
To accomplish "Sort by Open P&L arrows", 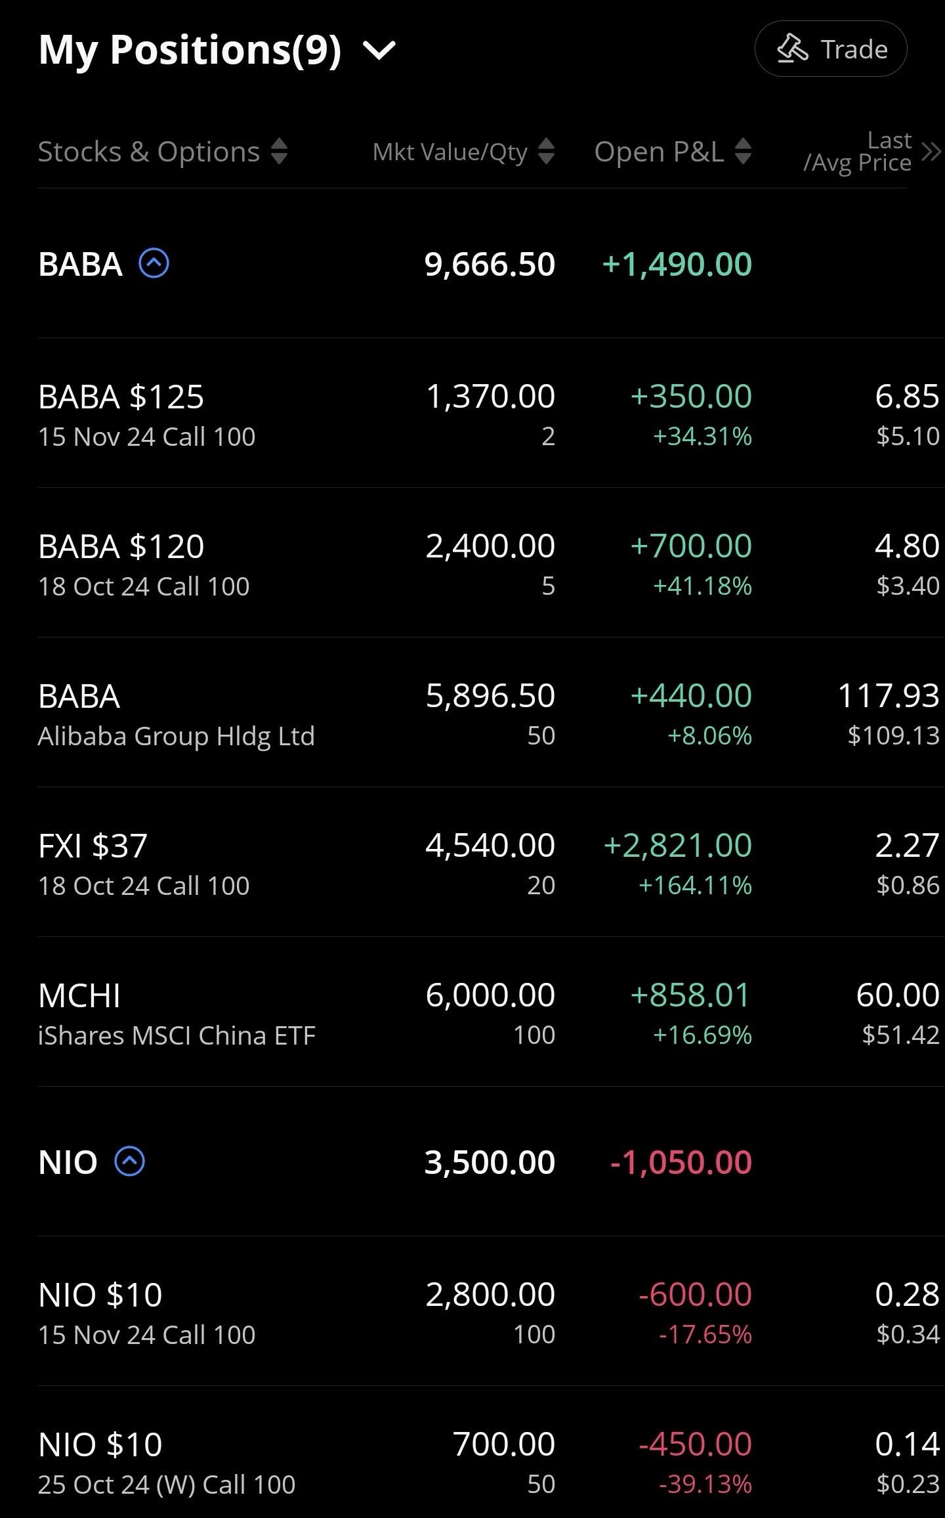I will [743, 151].
